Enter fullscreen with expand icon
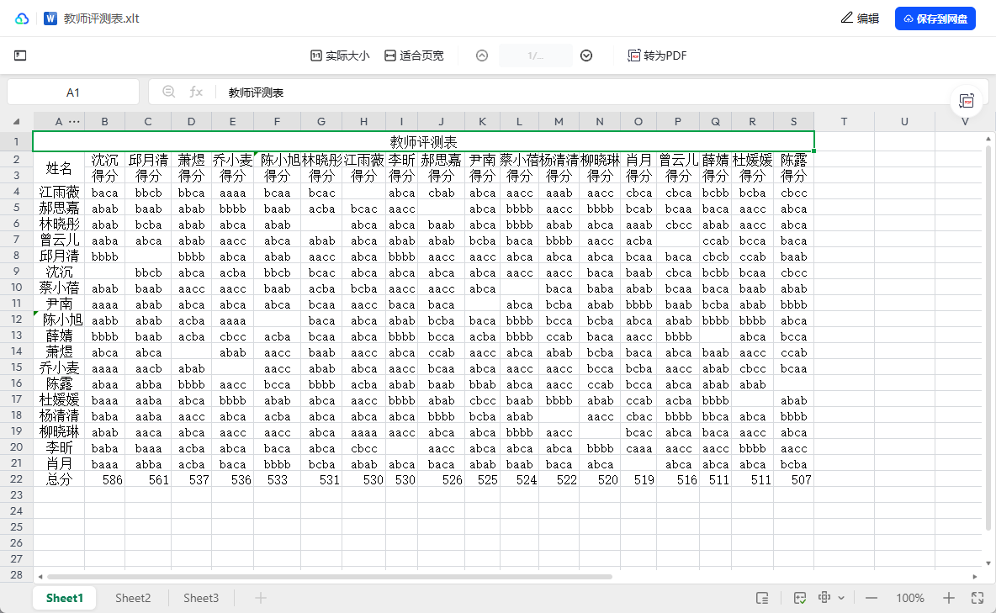This screenshot has height=613, width=996. (977, 598)
